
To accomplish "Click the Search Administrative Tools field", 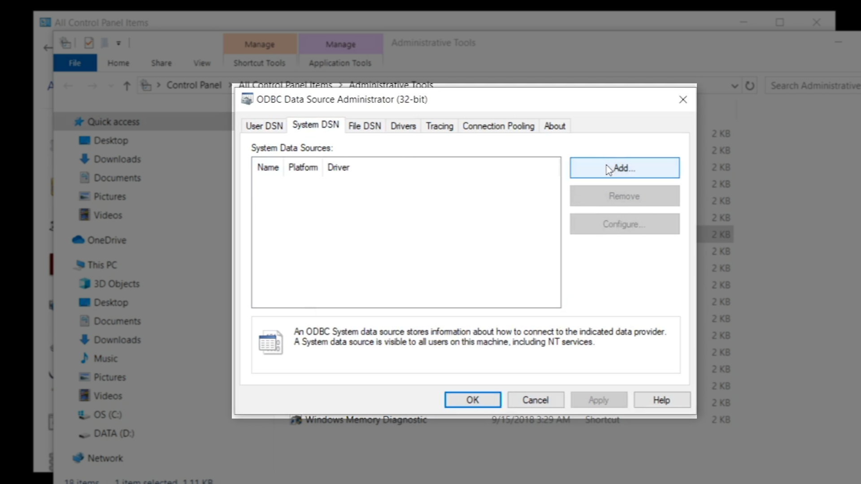I will pos(814,86).
